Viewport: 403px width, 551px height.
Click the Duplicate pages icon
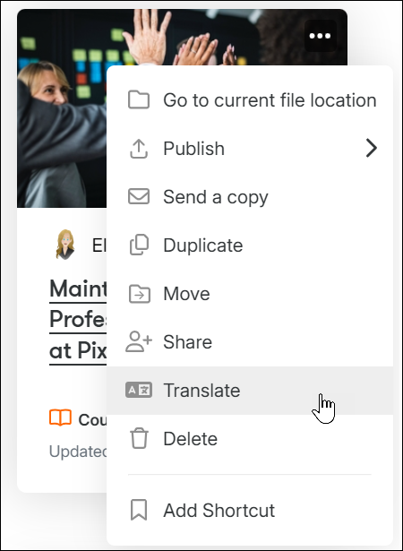139,245
